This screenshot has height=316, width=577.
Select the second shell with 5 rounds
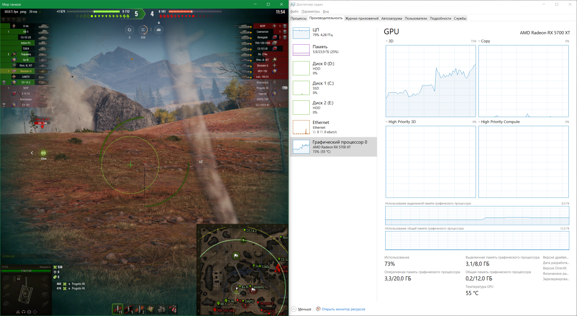pyautogui.click(x=129, y=309)
